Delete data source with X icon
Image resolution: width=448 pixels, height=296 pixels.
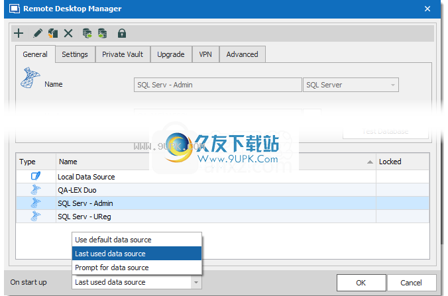tap(68, 33)
